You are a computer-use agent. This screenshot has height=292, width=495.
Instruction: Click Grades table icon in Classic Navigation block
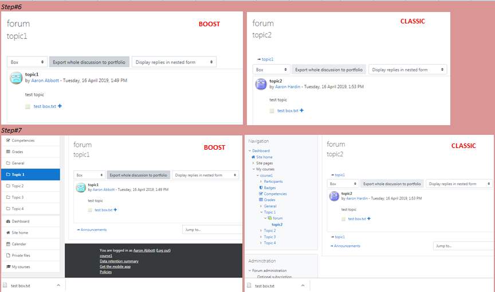[x=261, y=199]
